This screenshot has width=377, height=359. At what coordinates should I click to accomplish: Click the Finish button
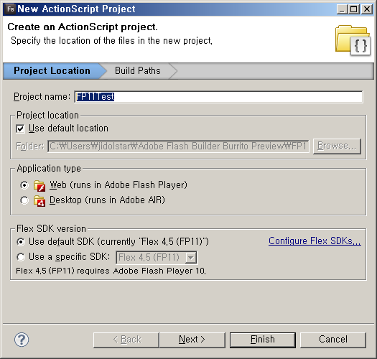click(263, 340)
